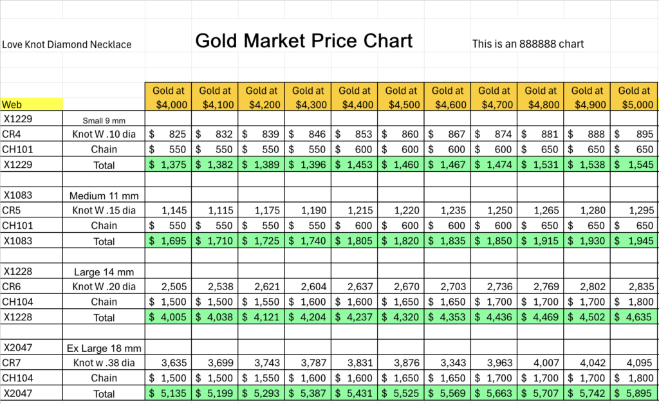Click the "CR5" code cell
The image size is (659, 404).
click(32, 210)
